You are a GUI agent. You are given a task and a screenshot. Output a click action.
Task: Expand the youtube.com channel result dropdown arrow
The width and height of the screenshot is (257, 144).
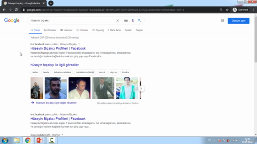[x=62, y=135]
